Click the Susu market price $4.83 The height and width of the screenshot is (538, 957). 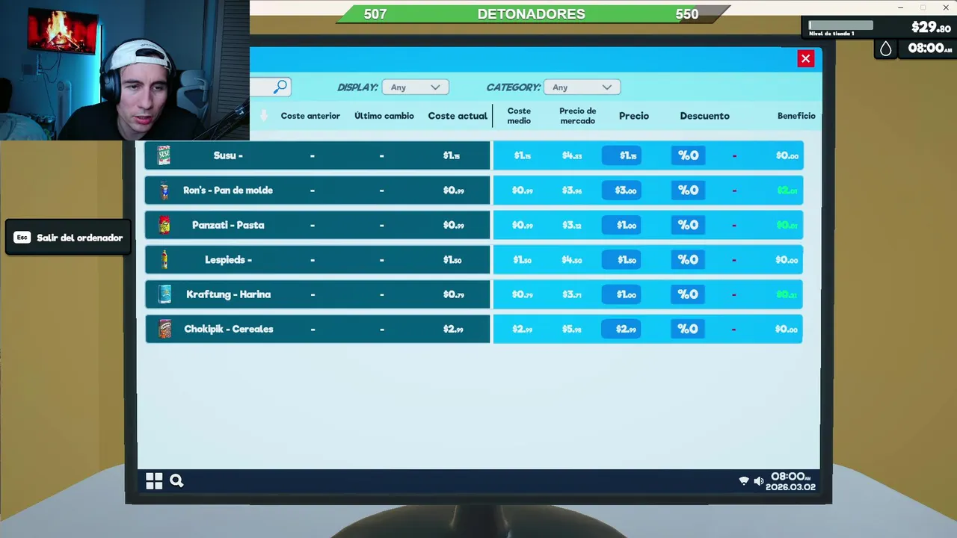(572, 155)
